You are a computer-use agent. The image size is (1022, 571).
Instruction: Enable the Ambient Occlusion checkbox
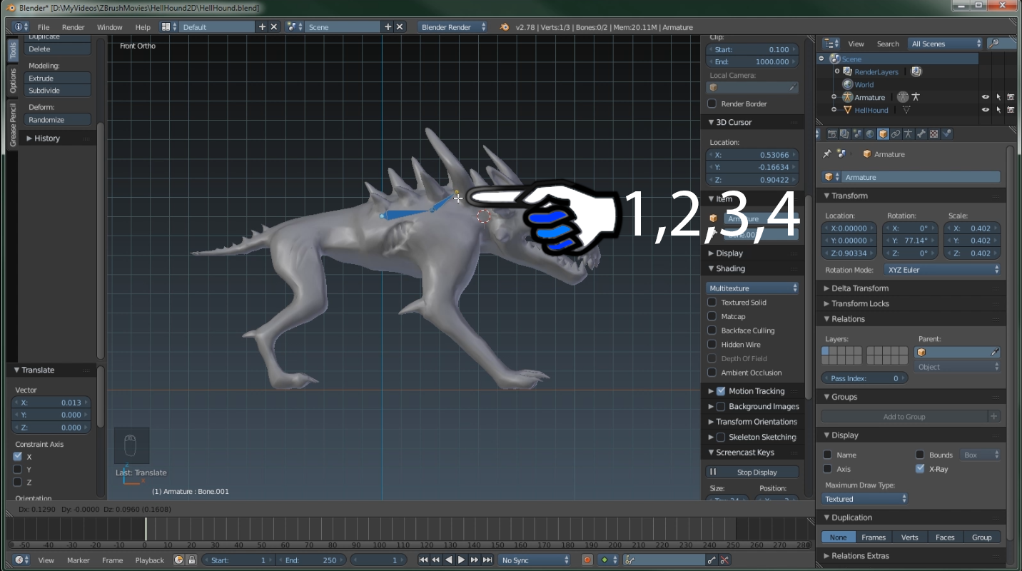(x=712, y=373)
